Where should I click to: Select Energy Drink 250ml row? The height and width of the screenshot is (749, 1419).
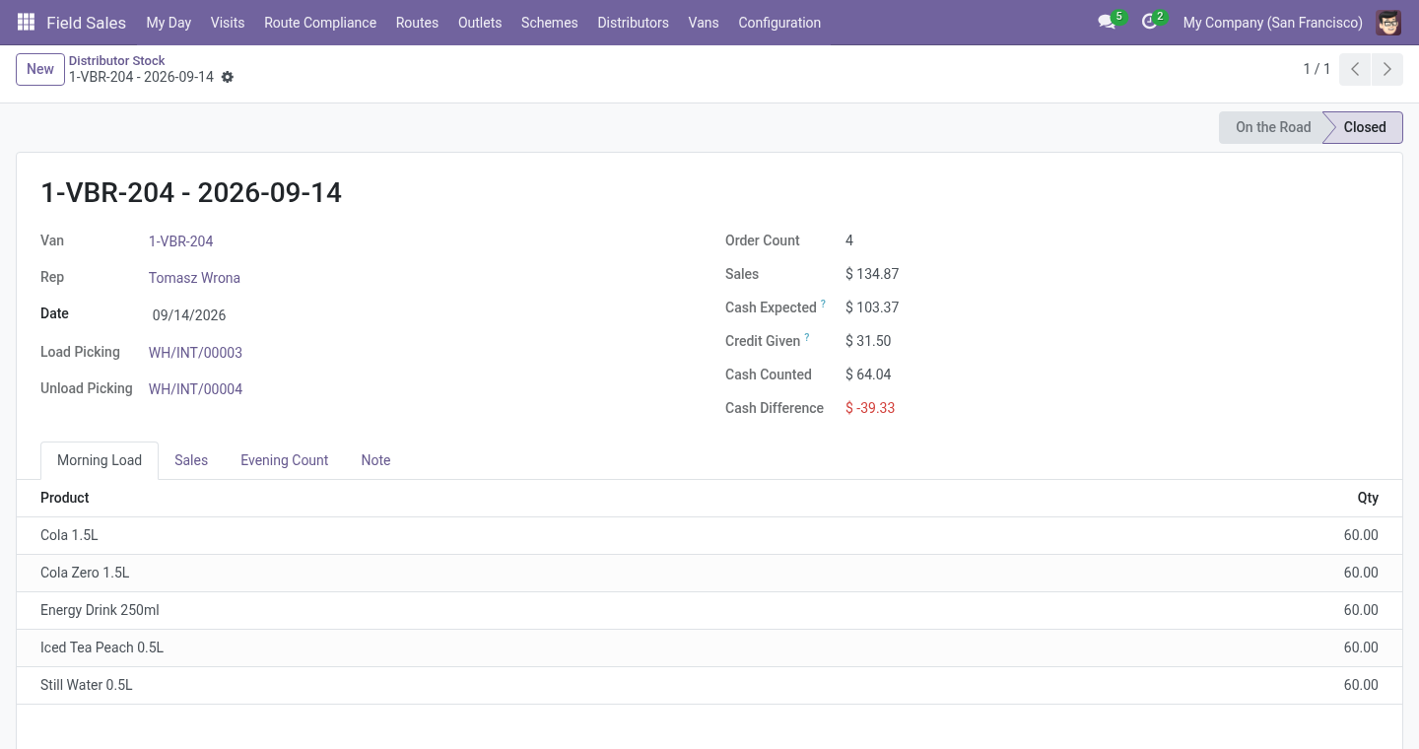[709, 610]
